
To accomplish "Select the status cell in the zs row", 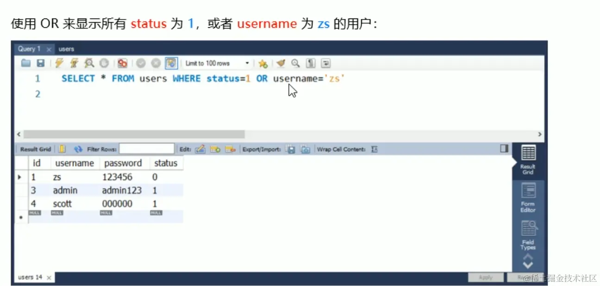I will [166, 177].
